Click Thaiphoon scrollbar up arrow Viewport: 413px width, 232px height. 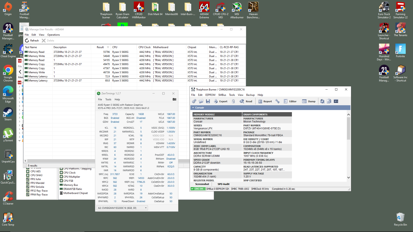(348, 114)
